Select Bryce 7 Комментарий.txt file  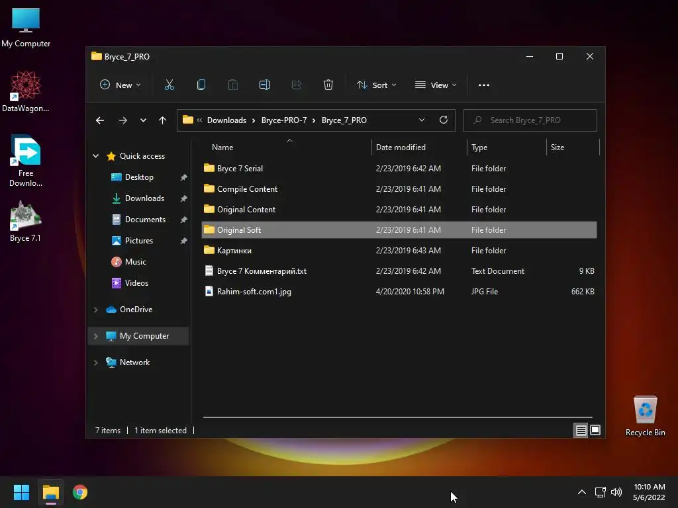pyautogui.click(x=399, y=271)
